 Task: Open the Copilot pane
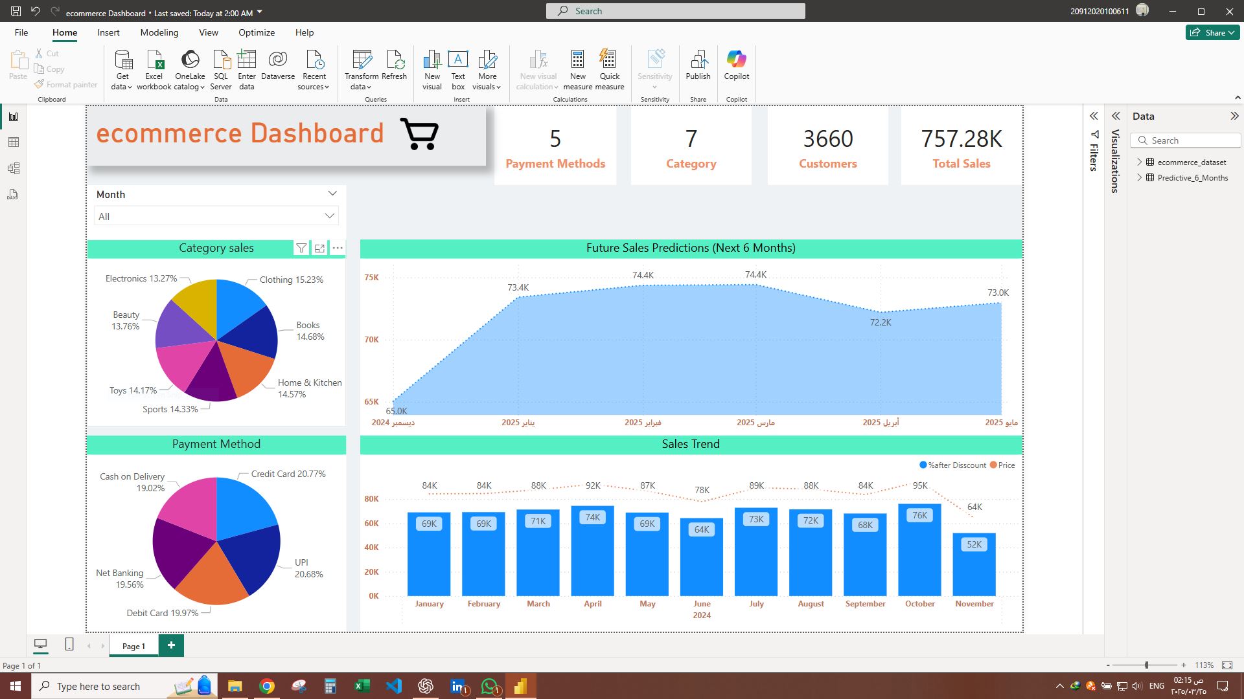pos(736,65)
